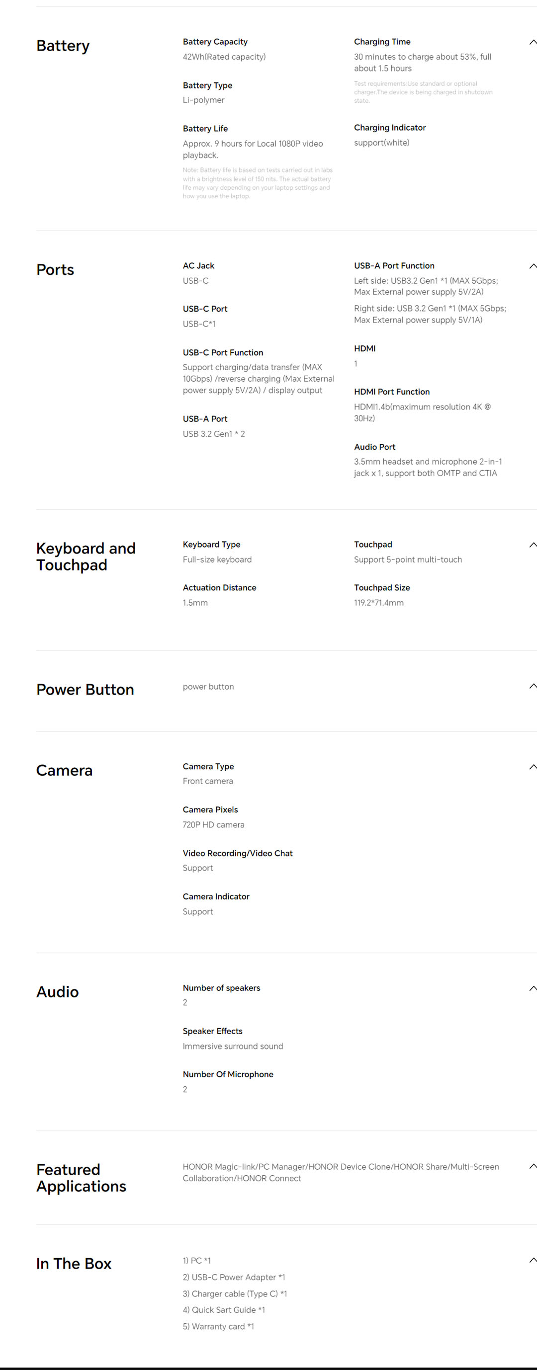Hide Audio details via its chevron
Screen dimensions: 537x1370
(x=532, y=989)
